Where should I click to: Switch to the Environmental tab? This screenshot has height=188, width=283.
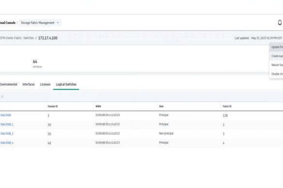(8, 84)
